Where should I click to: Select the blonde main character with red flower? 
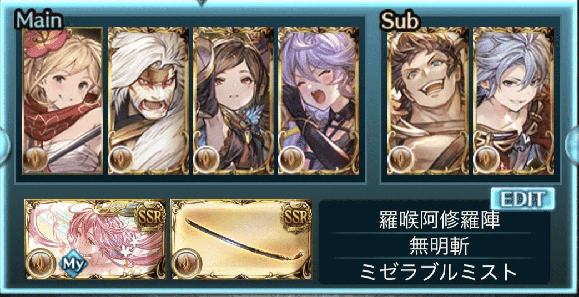(63, 100)
